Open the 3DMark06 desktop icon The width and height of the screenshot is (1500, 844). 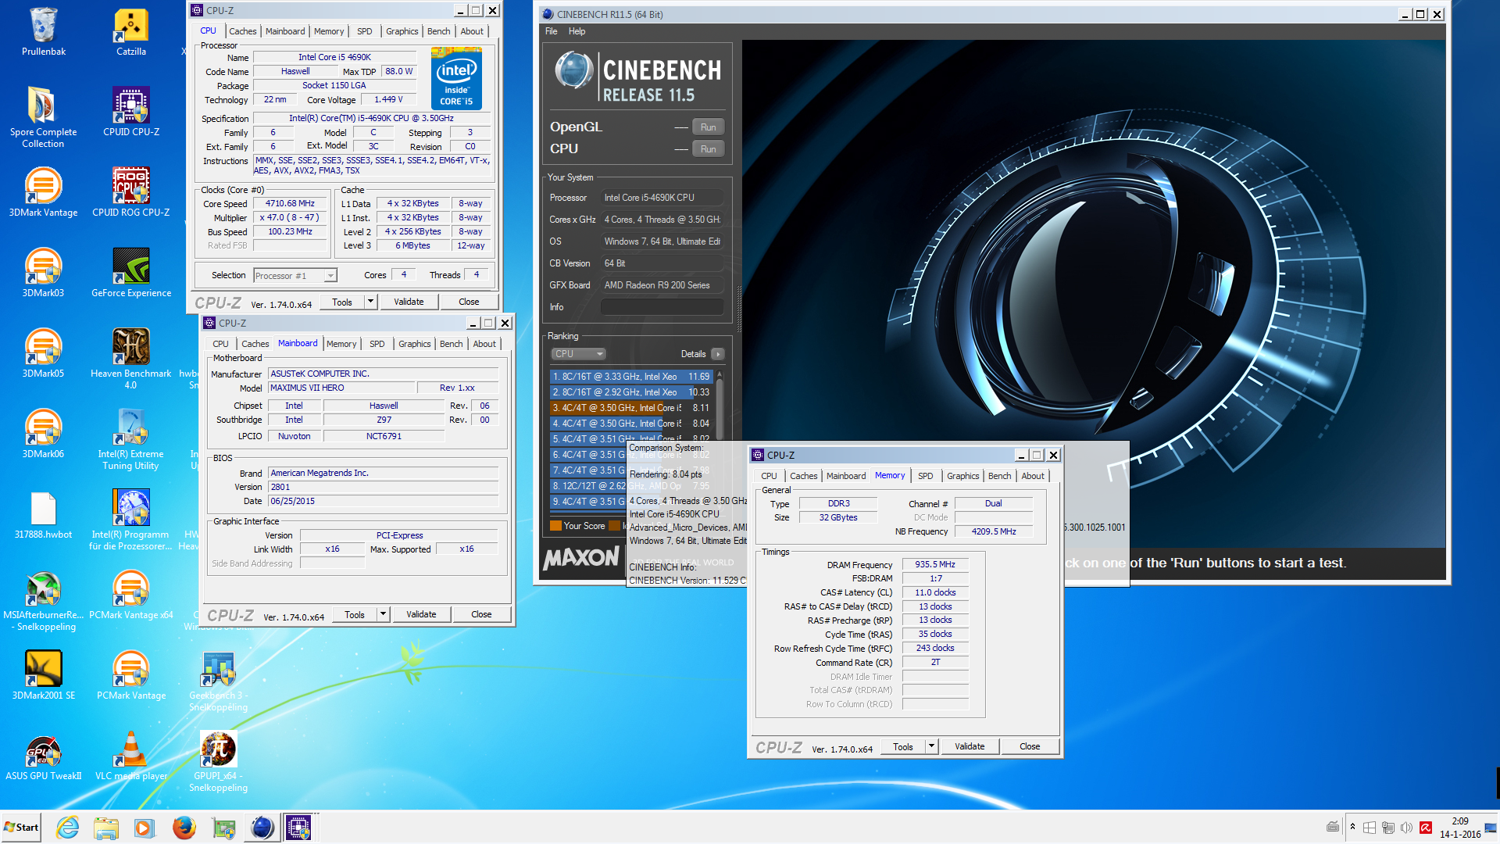(x=44, y=433)
